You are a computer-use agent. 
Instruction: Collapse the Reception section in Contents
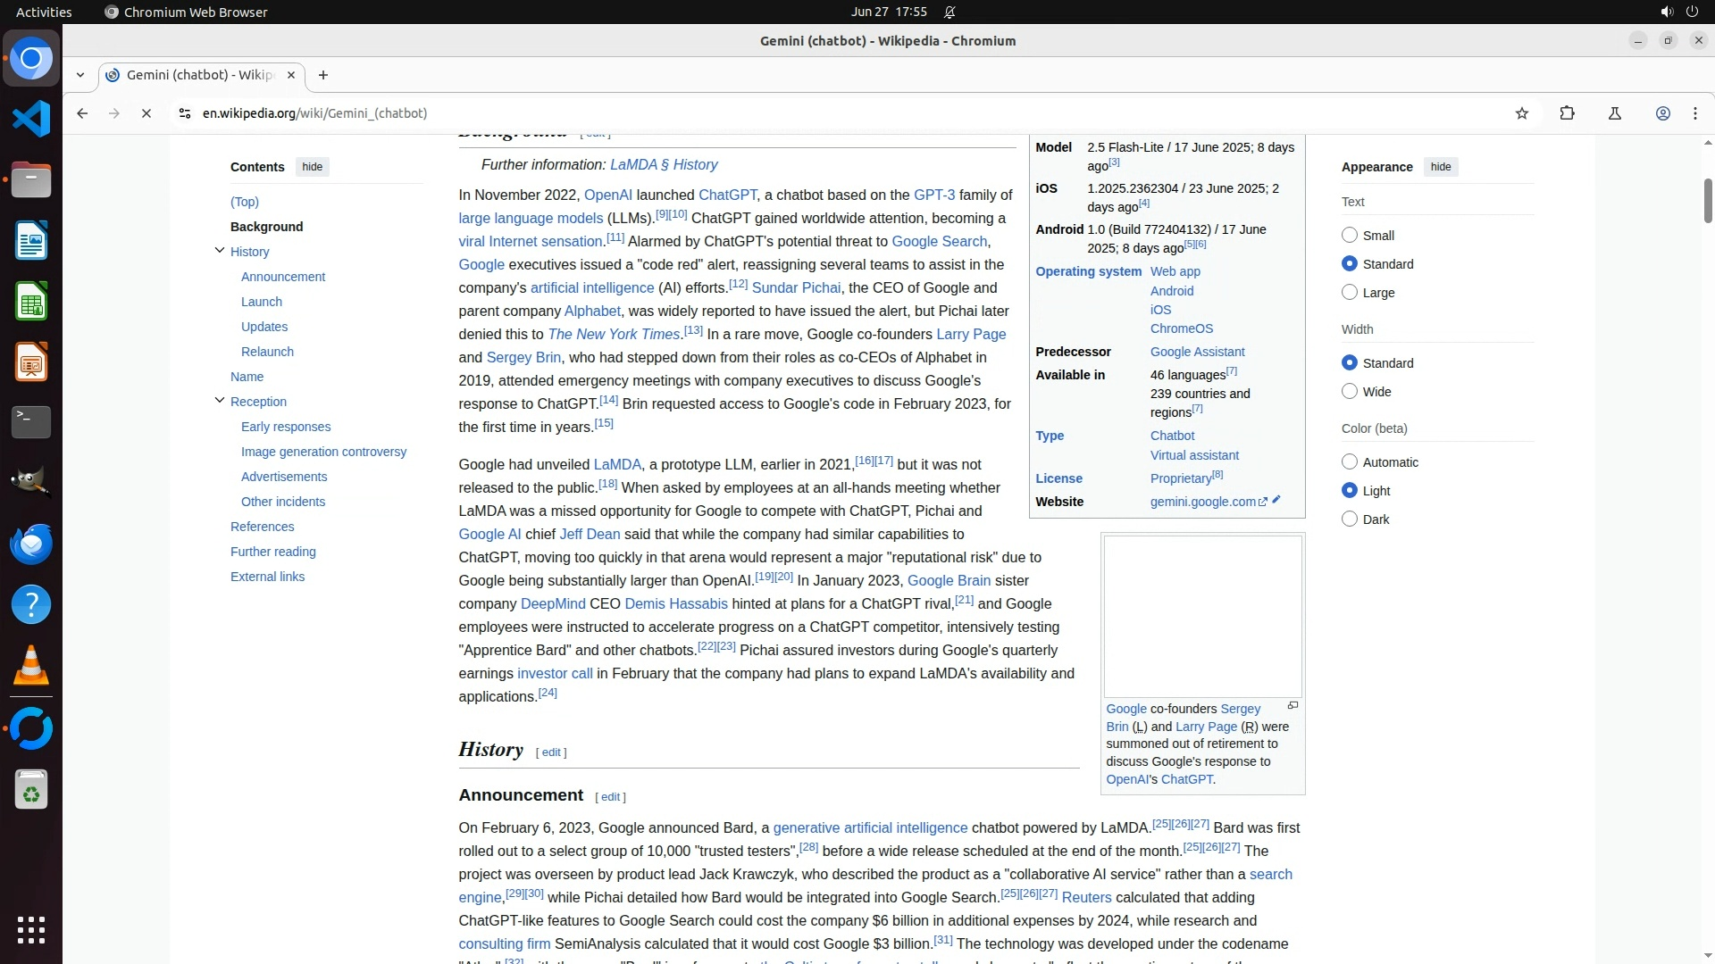tap(220, 401)
